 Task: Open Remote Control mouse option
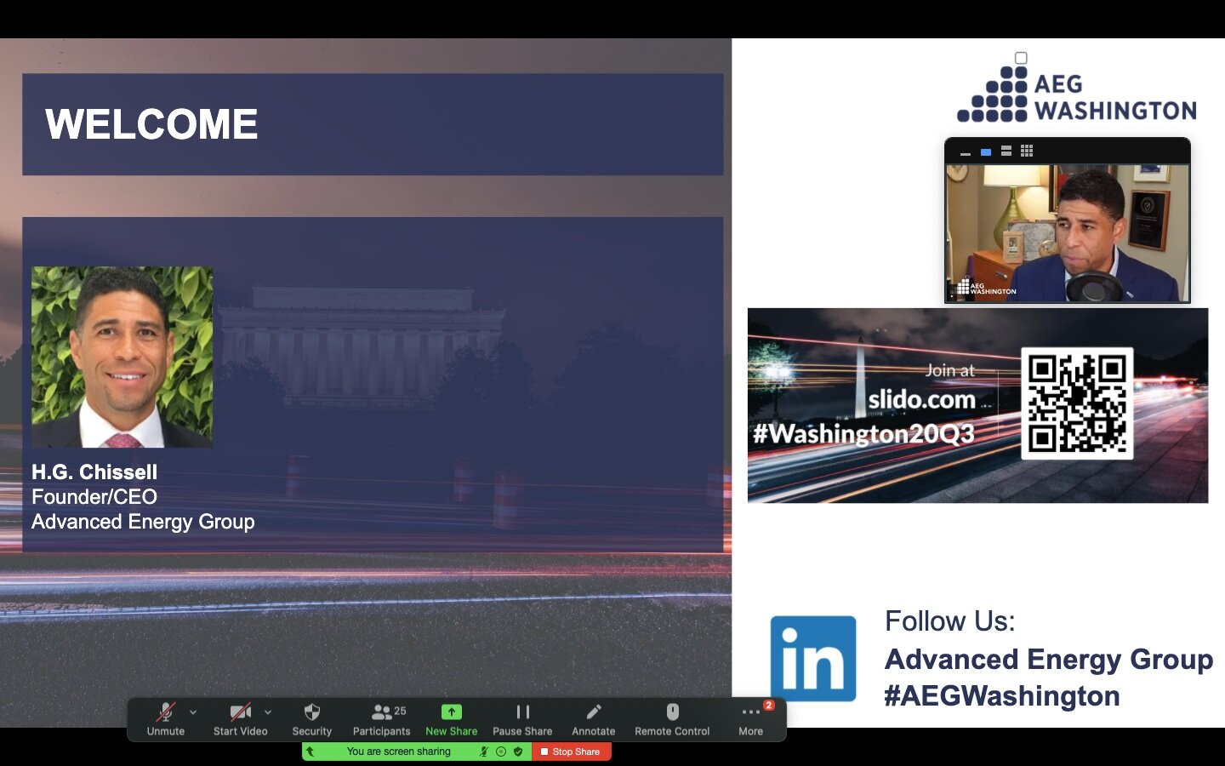tap(672, 719)
